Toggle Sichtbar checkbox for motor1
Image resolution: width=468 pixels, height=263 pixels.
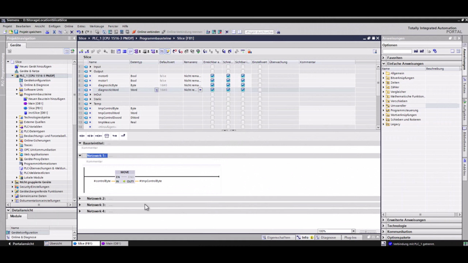[x=243, y=81]
